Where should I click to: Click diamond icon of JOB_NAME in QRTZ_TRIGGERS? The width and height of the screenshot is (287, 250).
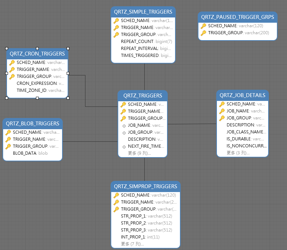124,126
